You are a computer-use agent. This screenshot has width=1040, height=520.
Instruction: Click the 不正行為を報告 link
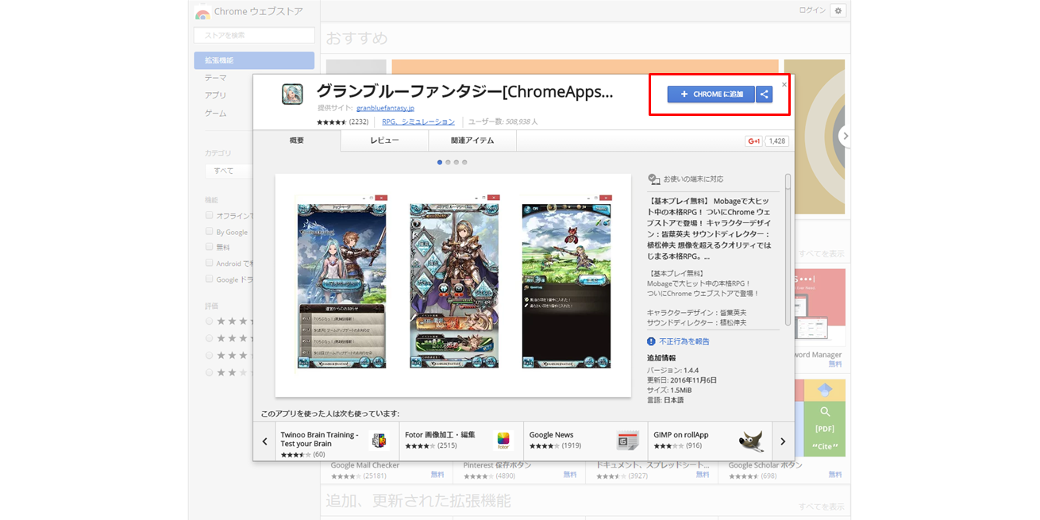click(684, 341)
